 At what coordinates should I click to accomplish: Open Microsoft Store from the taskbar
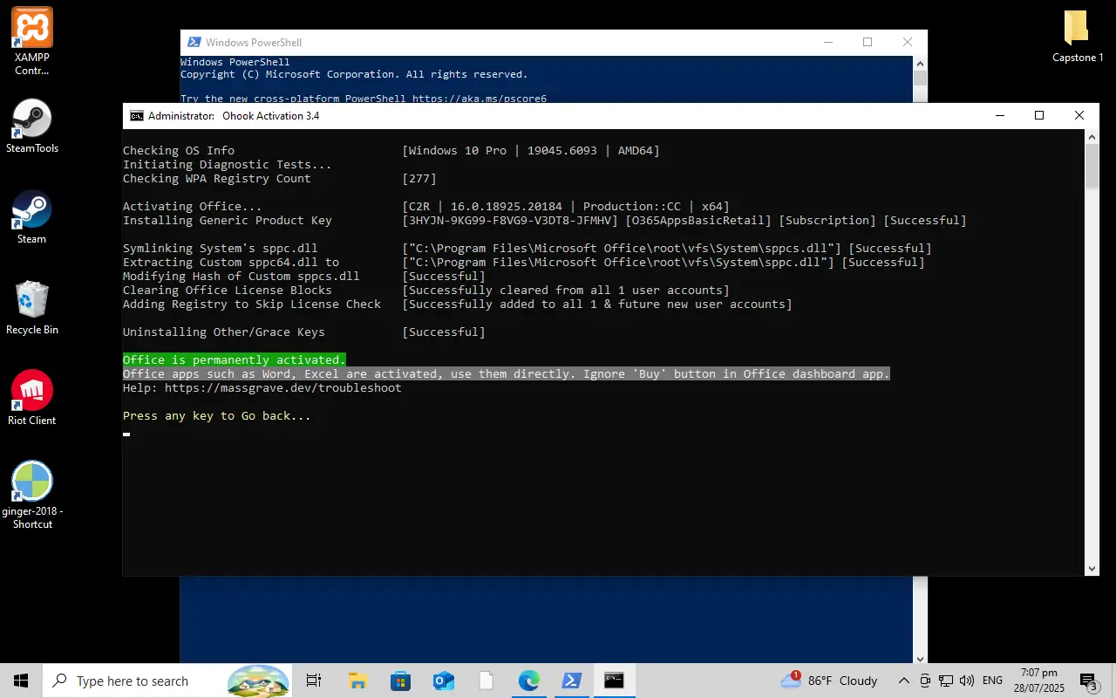[x=400, y=681]
